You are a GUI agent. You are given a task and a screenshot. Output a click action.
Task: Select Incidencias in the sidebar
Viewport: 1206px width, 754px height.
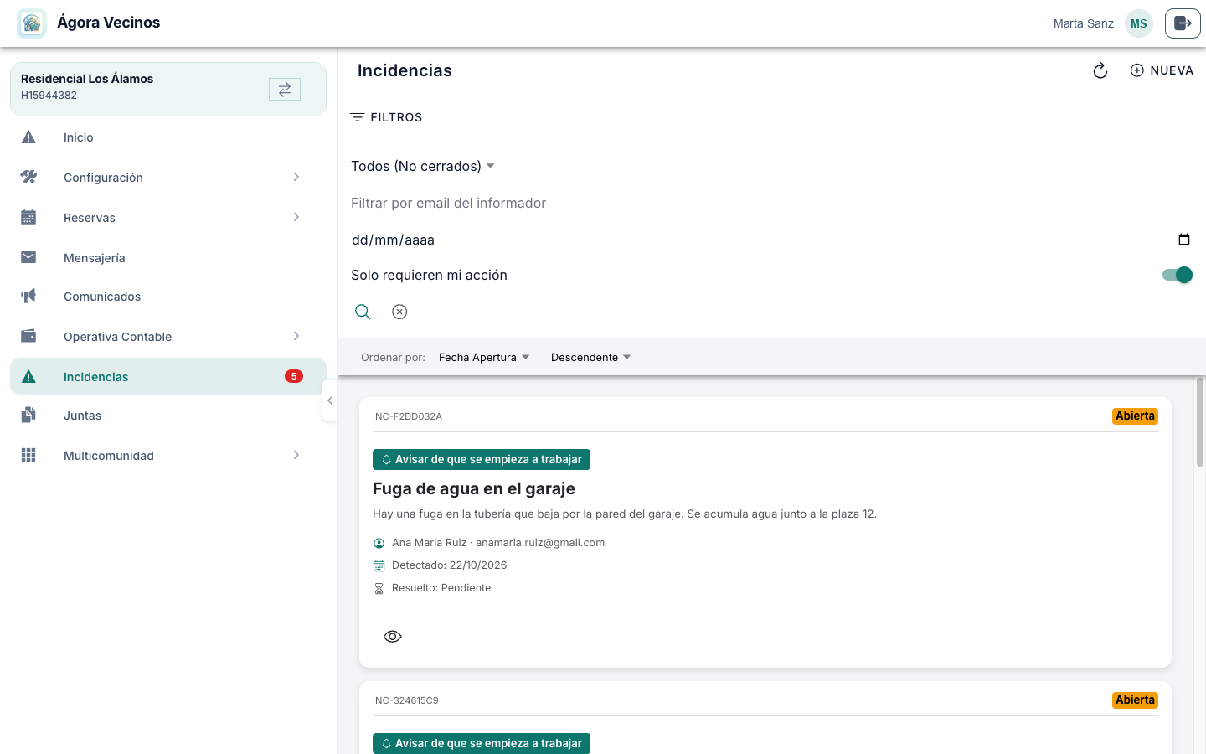click(x=168, y=376)
